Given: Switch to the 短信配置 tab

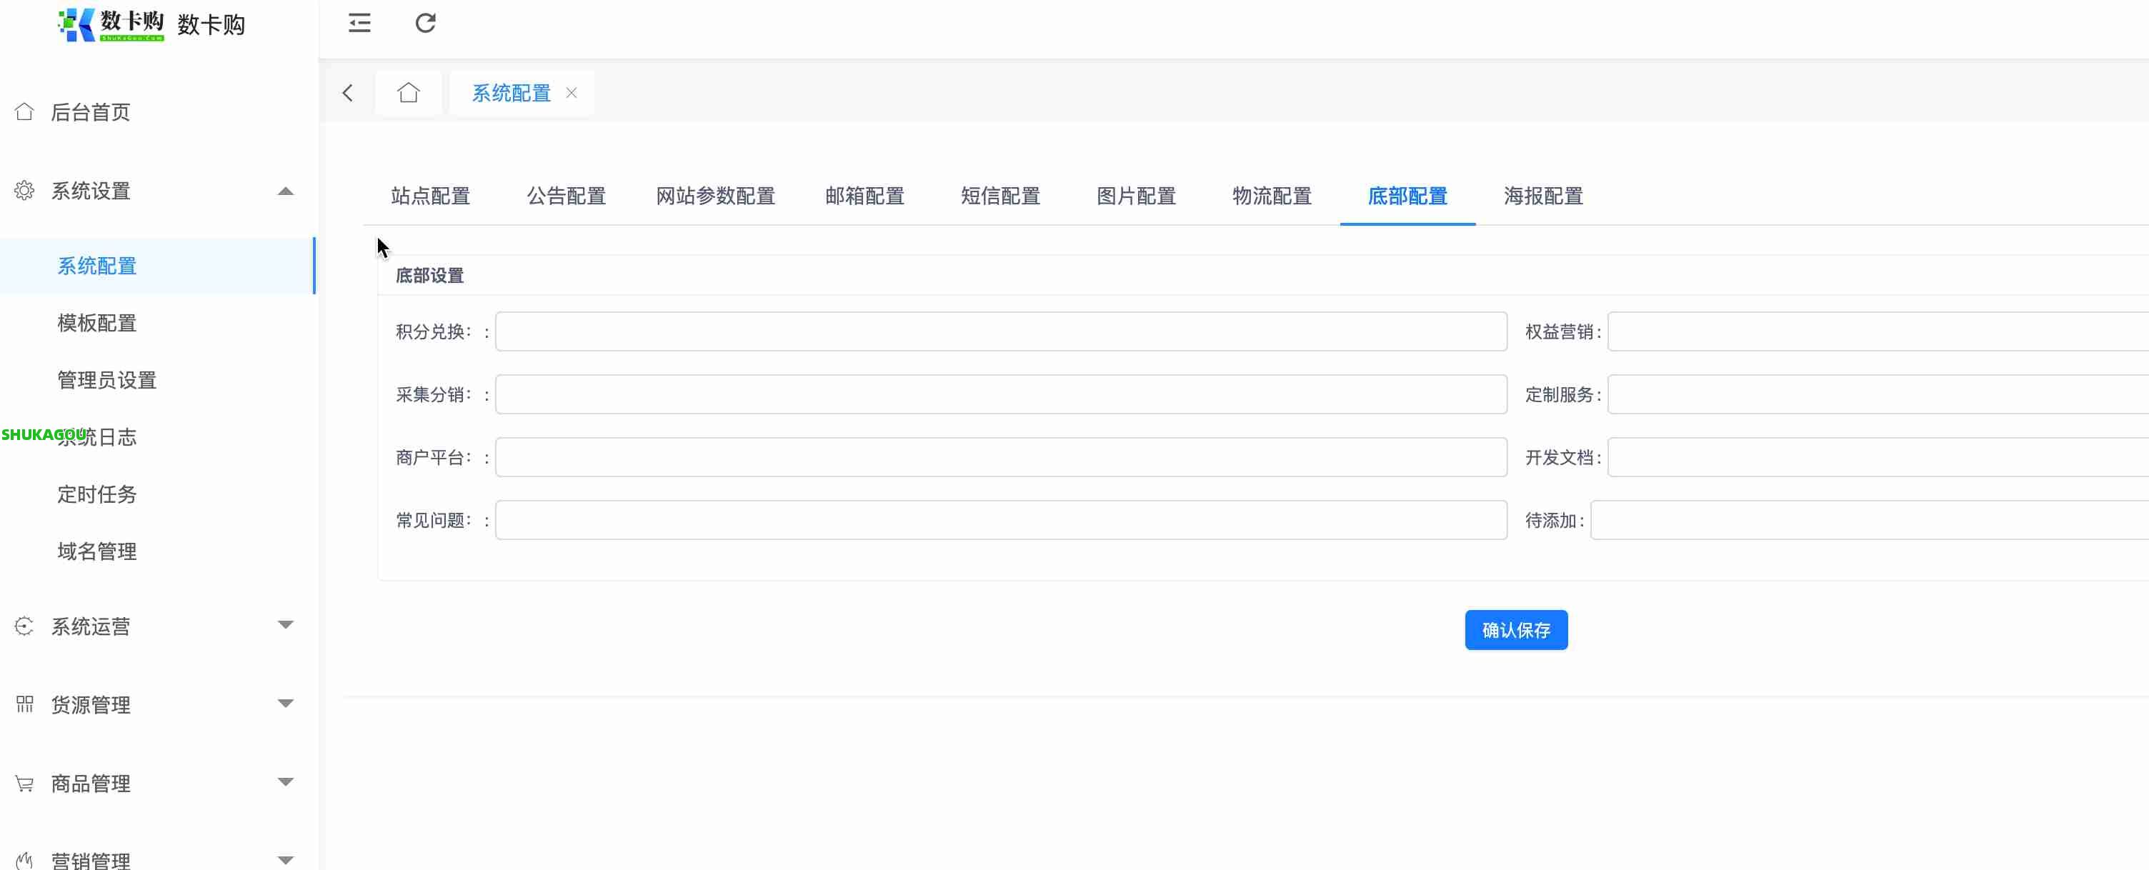Looking at the screenshot, I should click(x=1000, y=196).
